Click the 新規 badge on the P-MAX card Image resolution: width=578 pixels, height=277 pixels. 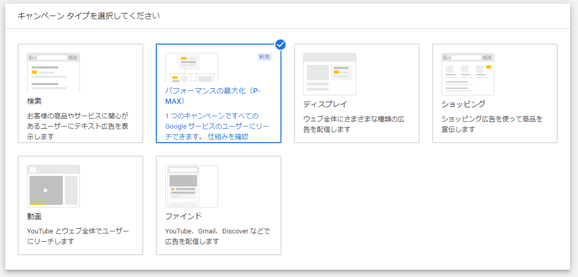tap(264, 57)
